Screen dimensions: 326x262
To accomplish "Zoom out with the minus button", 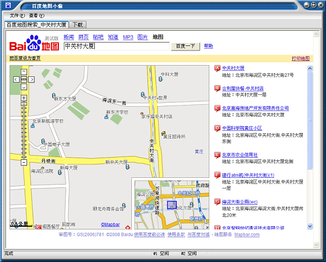I will [x=24, y=162].
